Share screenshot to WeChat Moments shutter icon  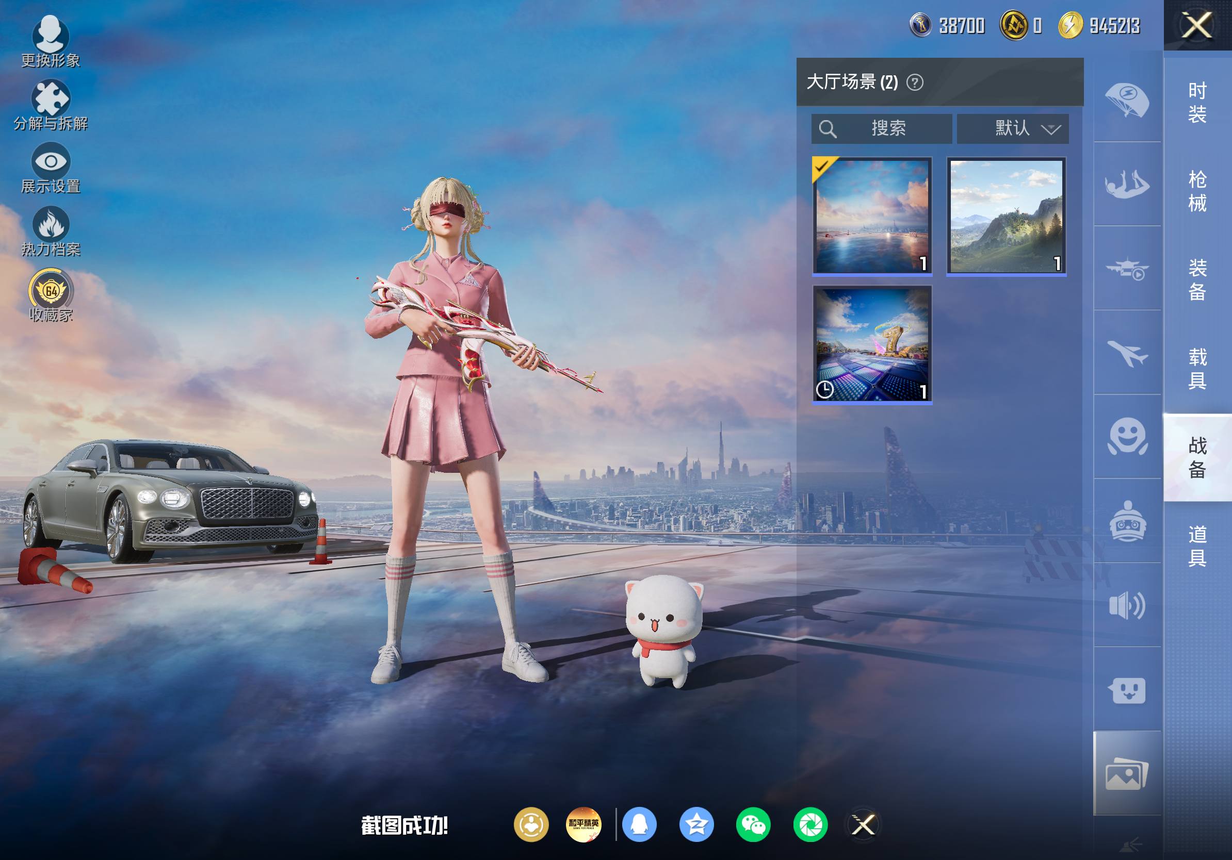click(x=810, y=824)
